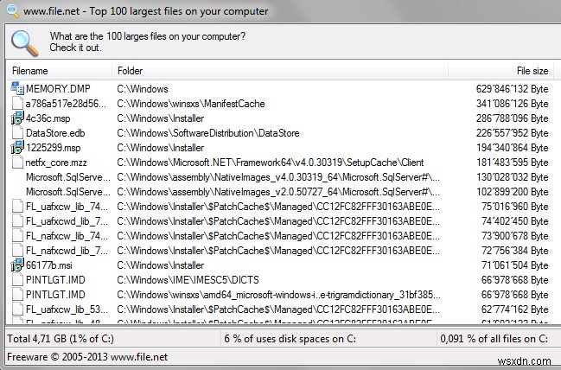Click the MEMORY.DMP file icon
The height and width of the screenshot is (370, 561).
17,88
